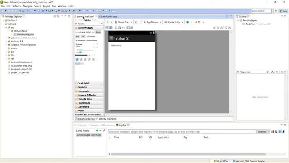Viewport: 289px width, 163px height.
Task: Collapse the latihan2 project node
Action: (x=3, y=24)
